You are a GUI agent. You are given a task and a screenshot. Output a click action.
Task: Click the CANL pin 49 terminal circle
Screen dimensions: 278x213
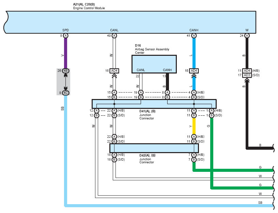point(114,36)
